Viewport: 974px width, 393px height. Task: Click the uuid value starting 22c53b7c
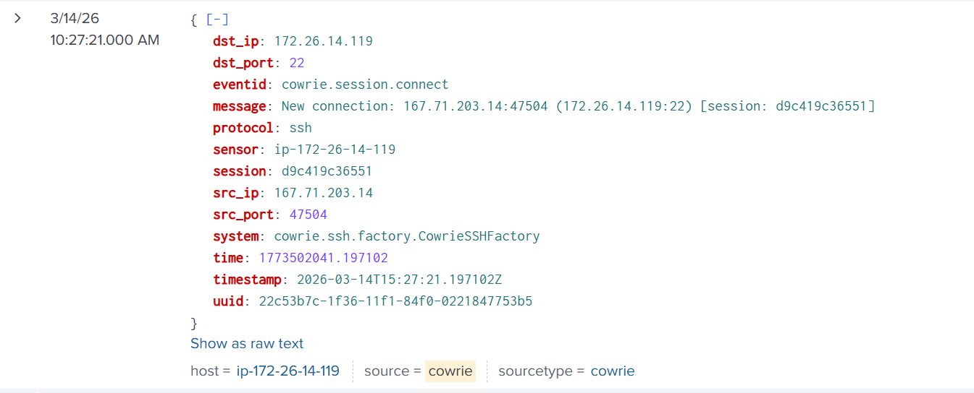click(395, 301)
